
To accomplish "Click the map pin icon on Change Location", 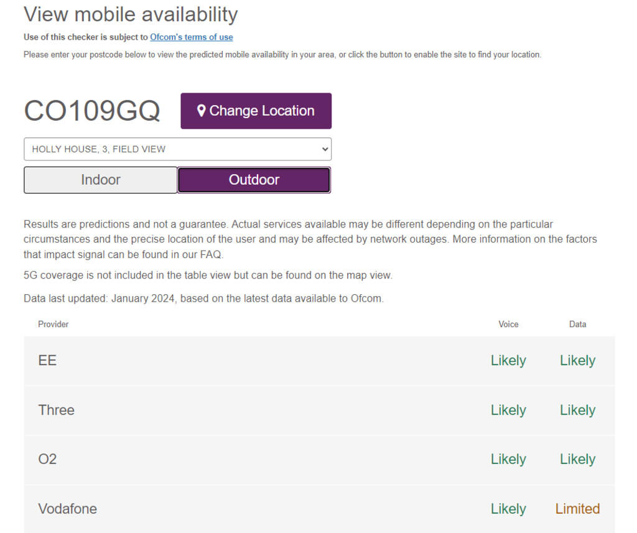I will point(201,111).
